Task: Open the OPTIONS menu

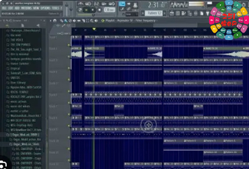Action: click(46, 8)
